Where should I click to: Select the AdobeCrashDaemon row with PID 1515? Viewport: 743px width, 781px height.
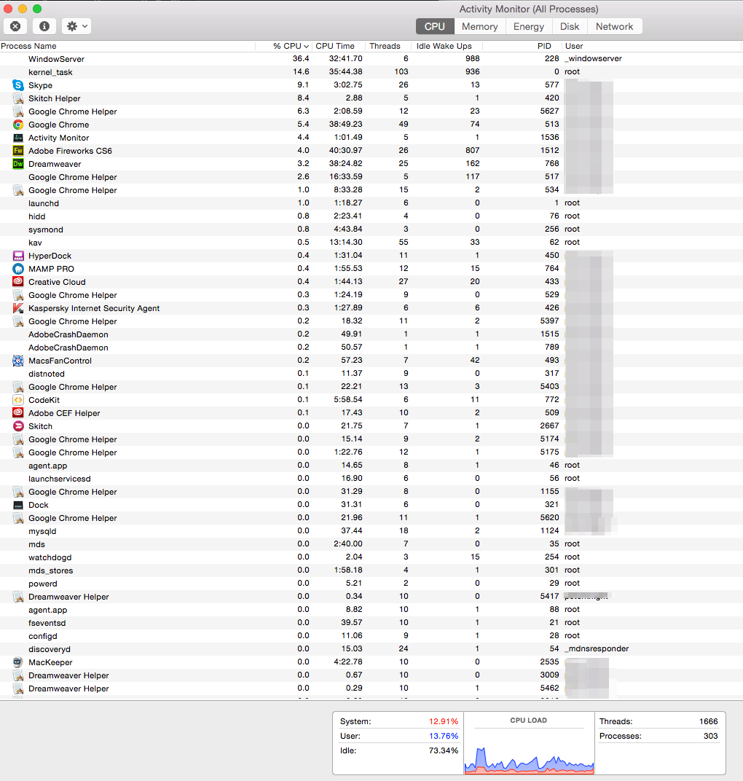pos(371,334)
